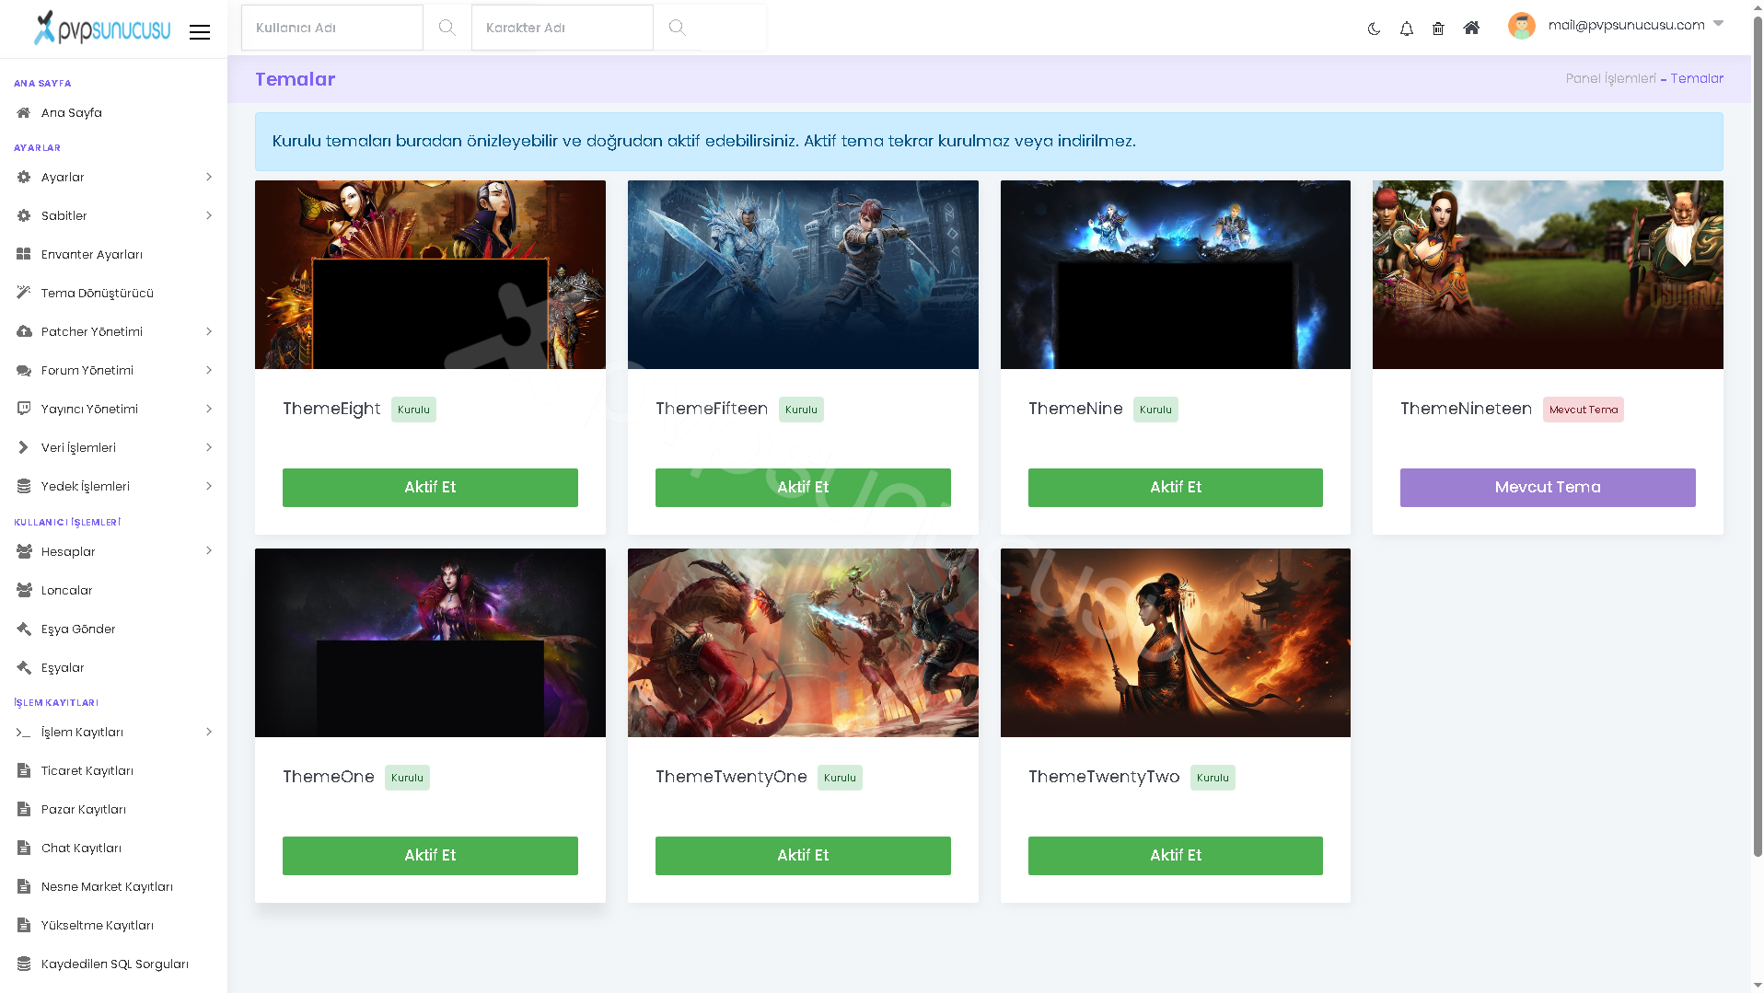This screenshot has height=993, width=1764.
Task: Click search icon beside Kullanıcı Adı field
Action: pos(447,28)
